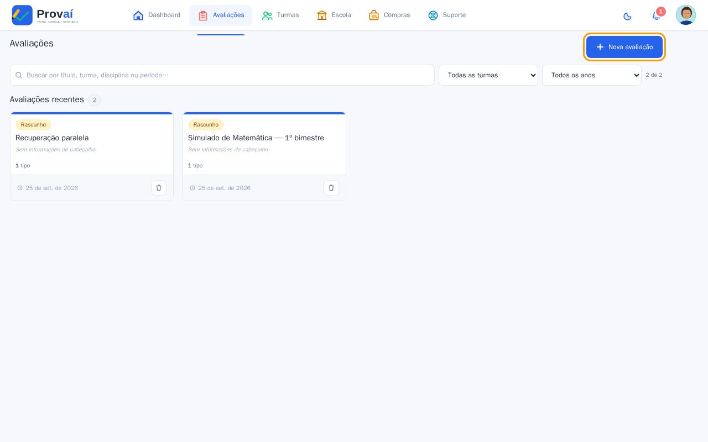
Task: Expand the Todos os anos dropdown
Action: (x=592, y=75)
